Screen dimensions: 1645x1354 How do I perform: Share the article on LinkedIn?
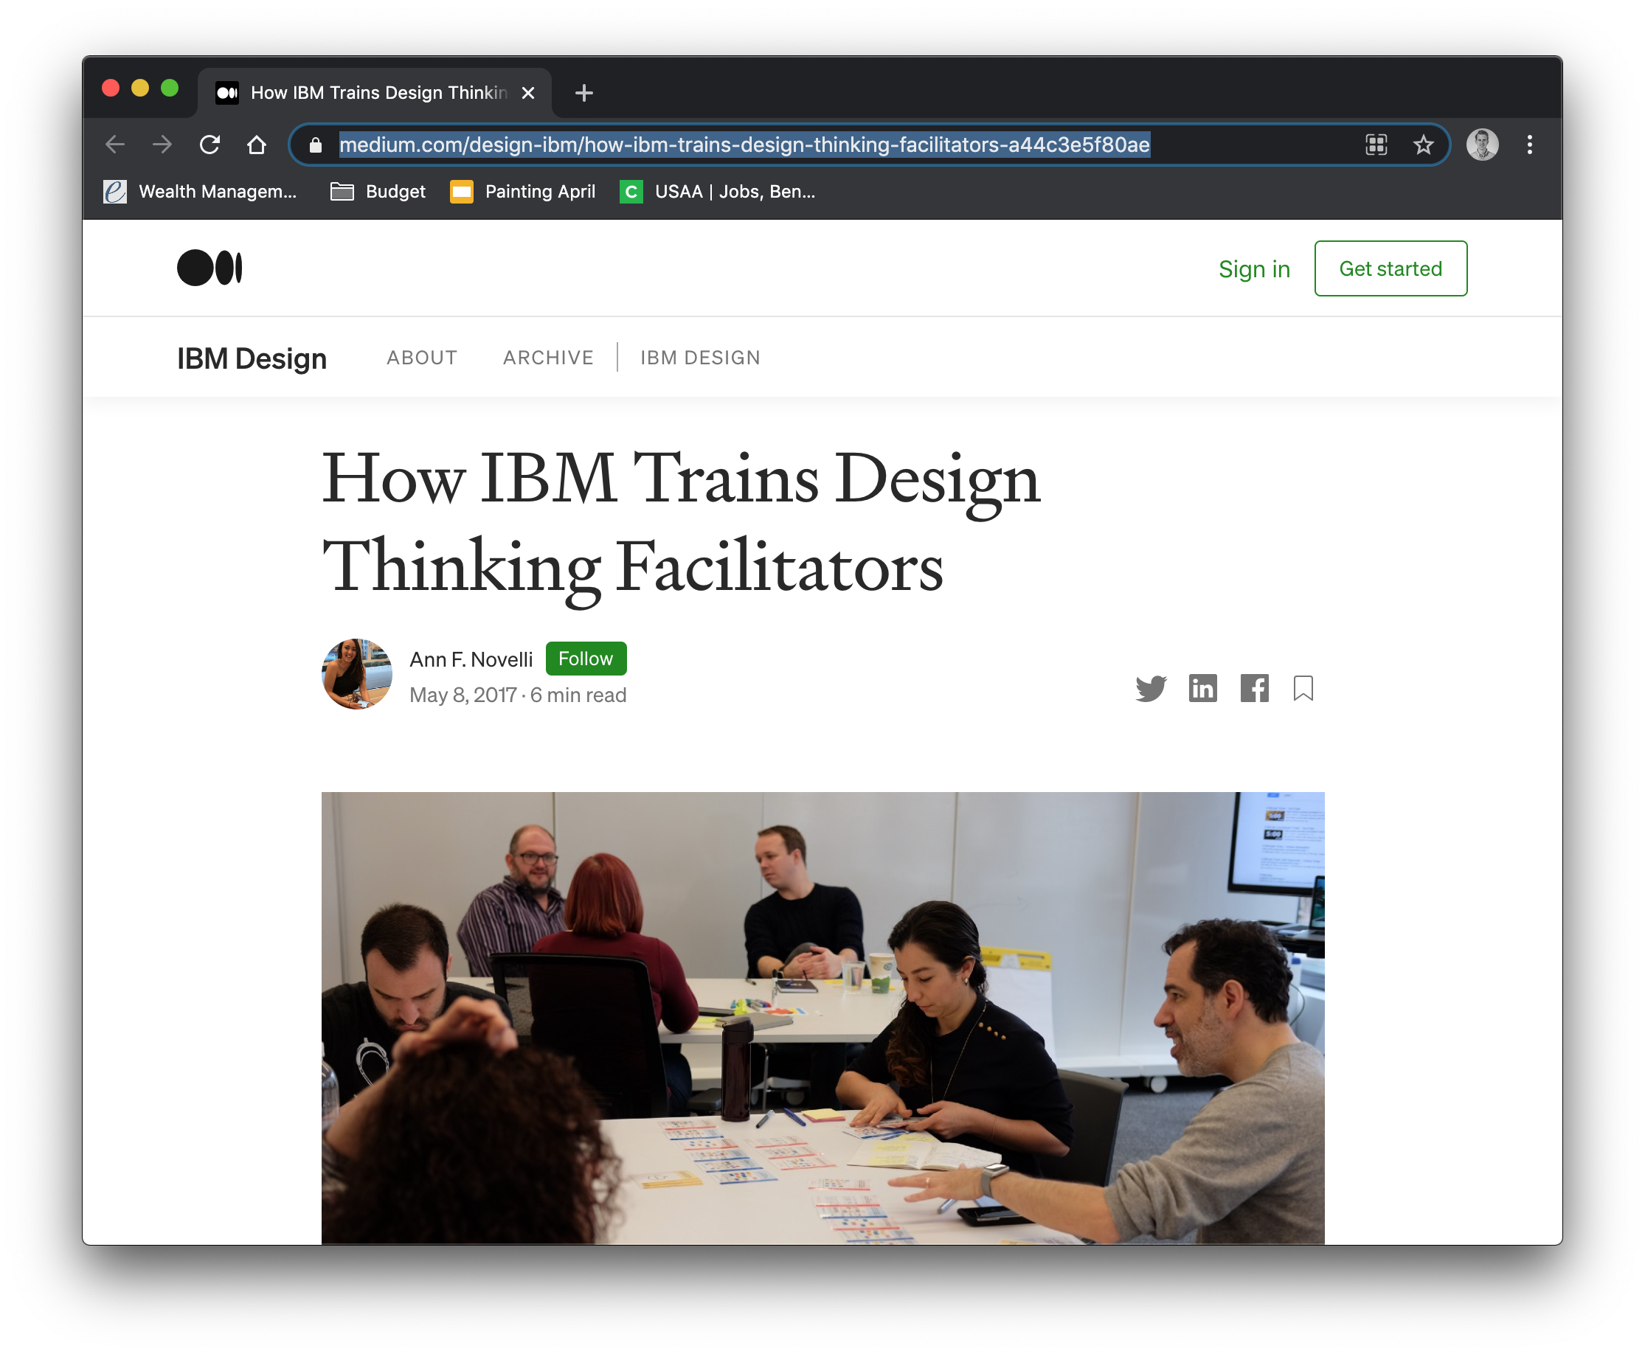click(1202, 688)
